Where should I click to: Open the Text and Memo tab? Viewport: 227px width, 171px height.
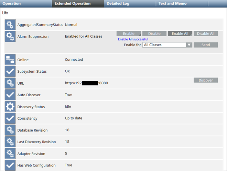point(172,3)
